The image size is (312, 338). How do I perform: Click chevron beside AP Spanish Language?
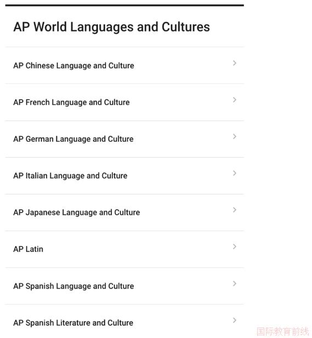click(x=234, y=283)
